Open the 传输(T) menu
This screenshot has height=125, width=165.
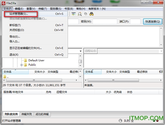pos(43,9)
